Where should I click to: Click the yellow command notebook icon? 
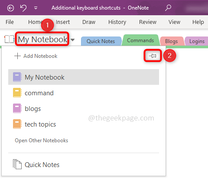pos(17,93)
